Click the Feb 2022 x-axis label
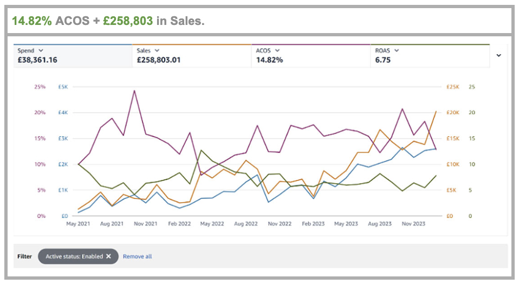Viewport: 519px width, 284px height. tap(178, 223)
